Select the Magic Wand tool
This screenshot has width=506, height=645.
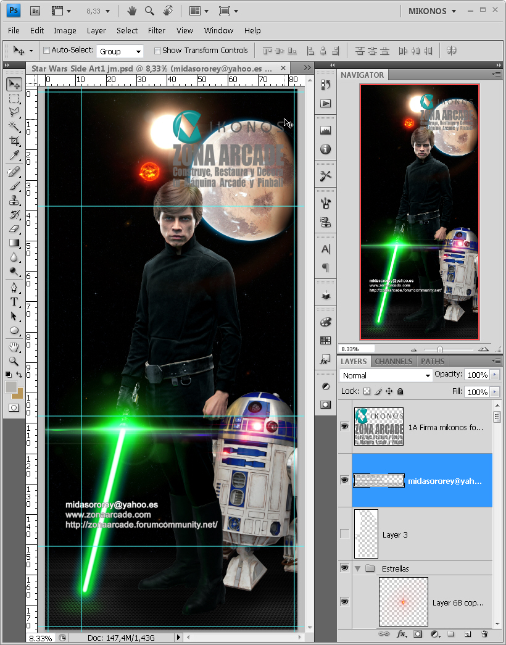(14, 125)
